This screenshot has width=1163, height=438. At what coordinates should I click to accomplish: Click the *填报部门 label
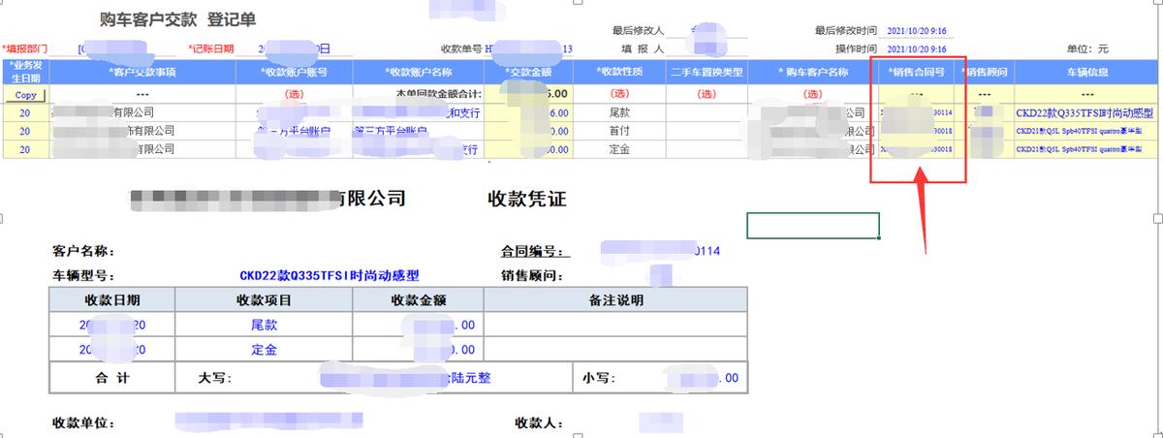(24, 48)
